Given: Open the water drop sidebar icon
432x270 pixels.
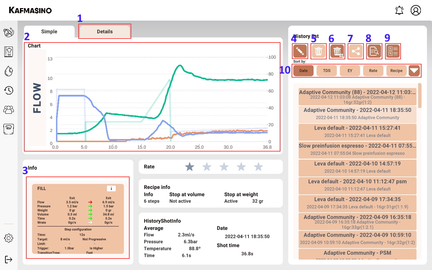Looking at the screenshot, I should 9,71.
